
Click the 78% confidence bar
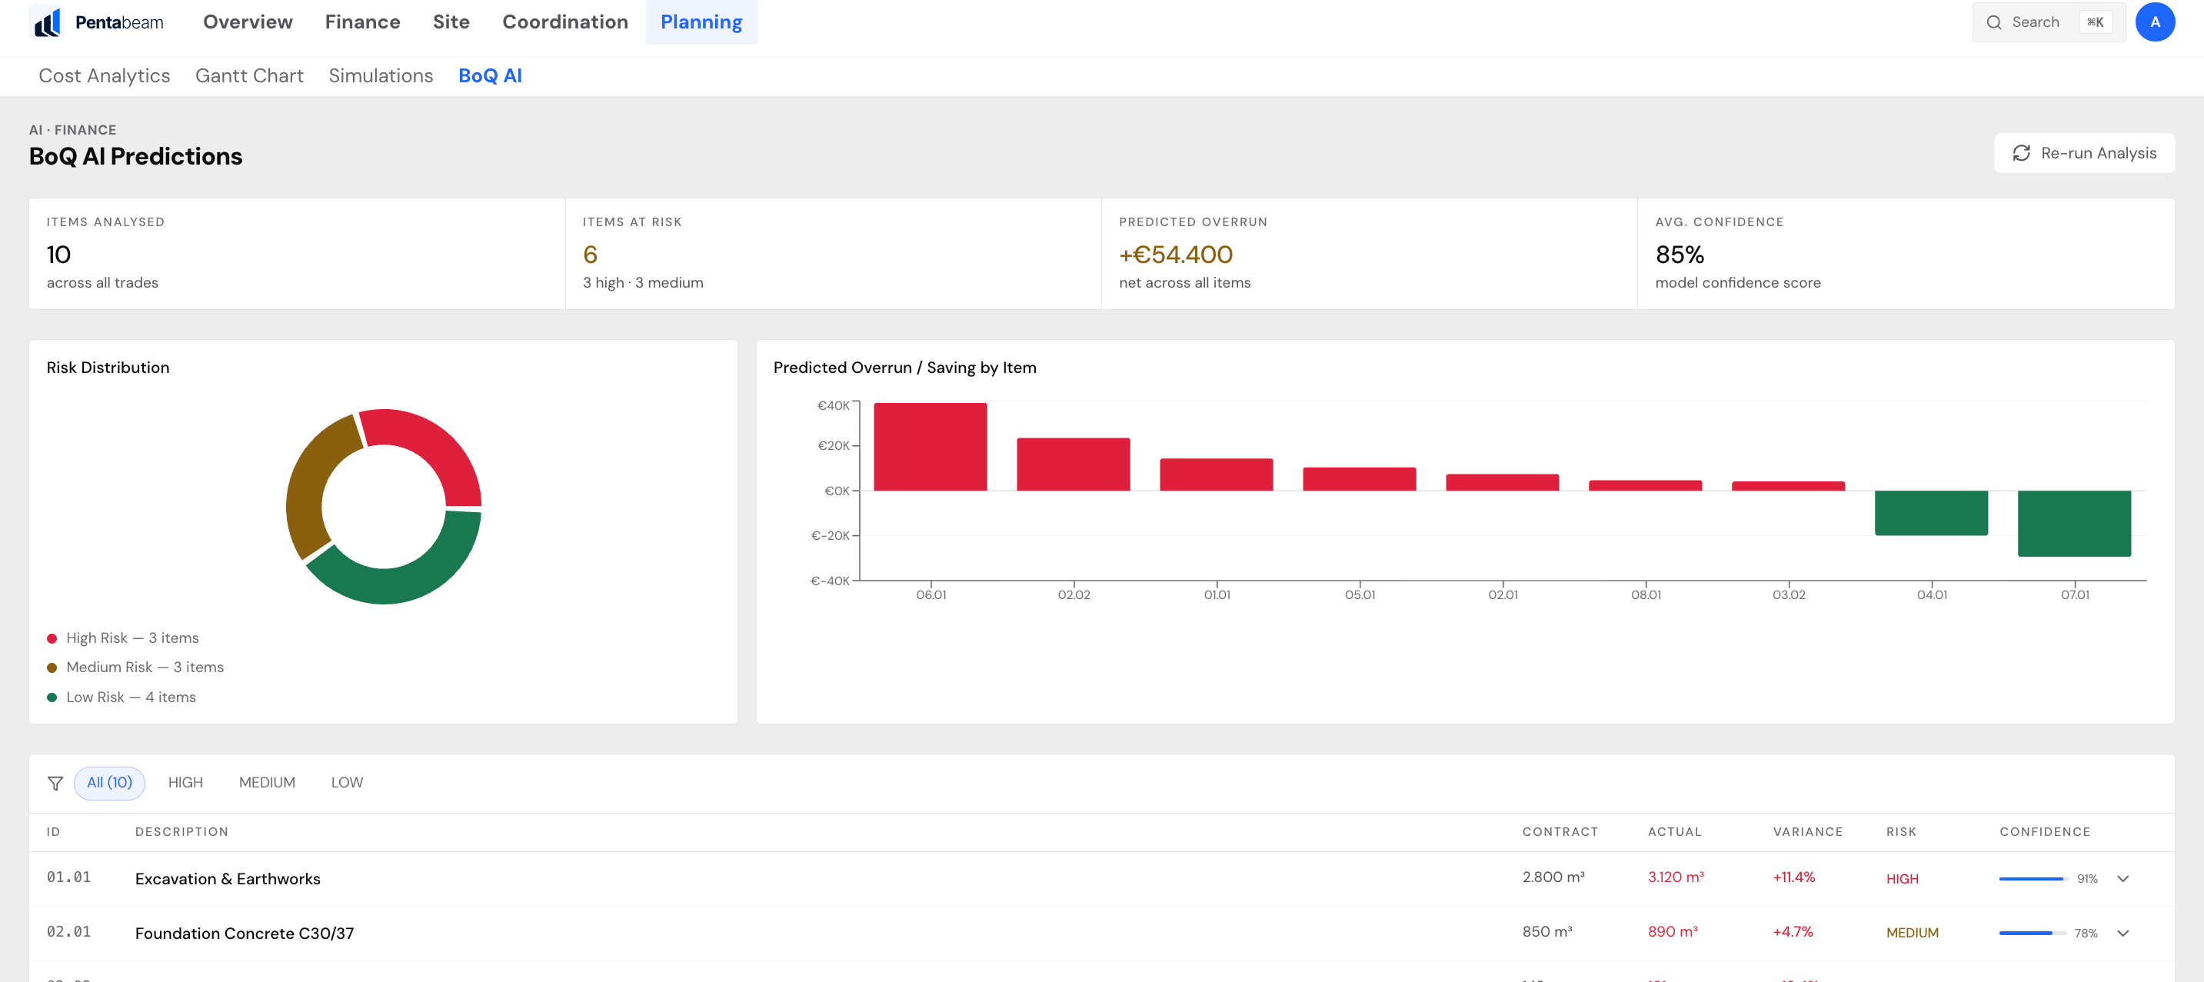(x=2032, y=934)
